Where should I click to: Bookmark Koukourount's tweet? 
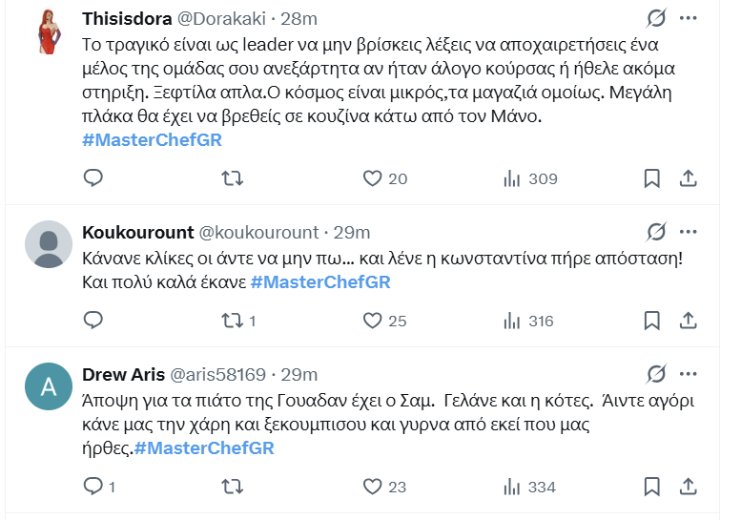(x=651, y=321)
